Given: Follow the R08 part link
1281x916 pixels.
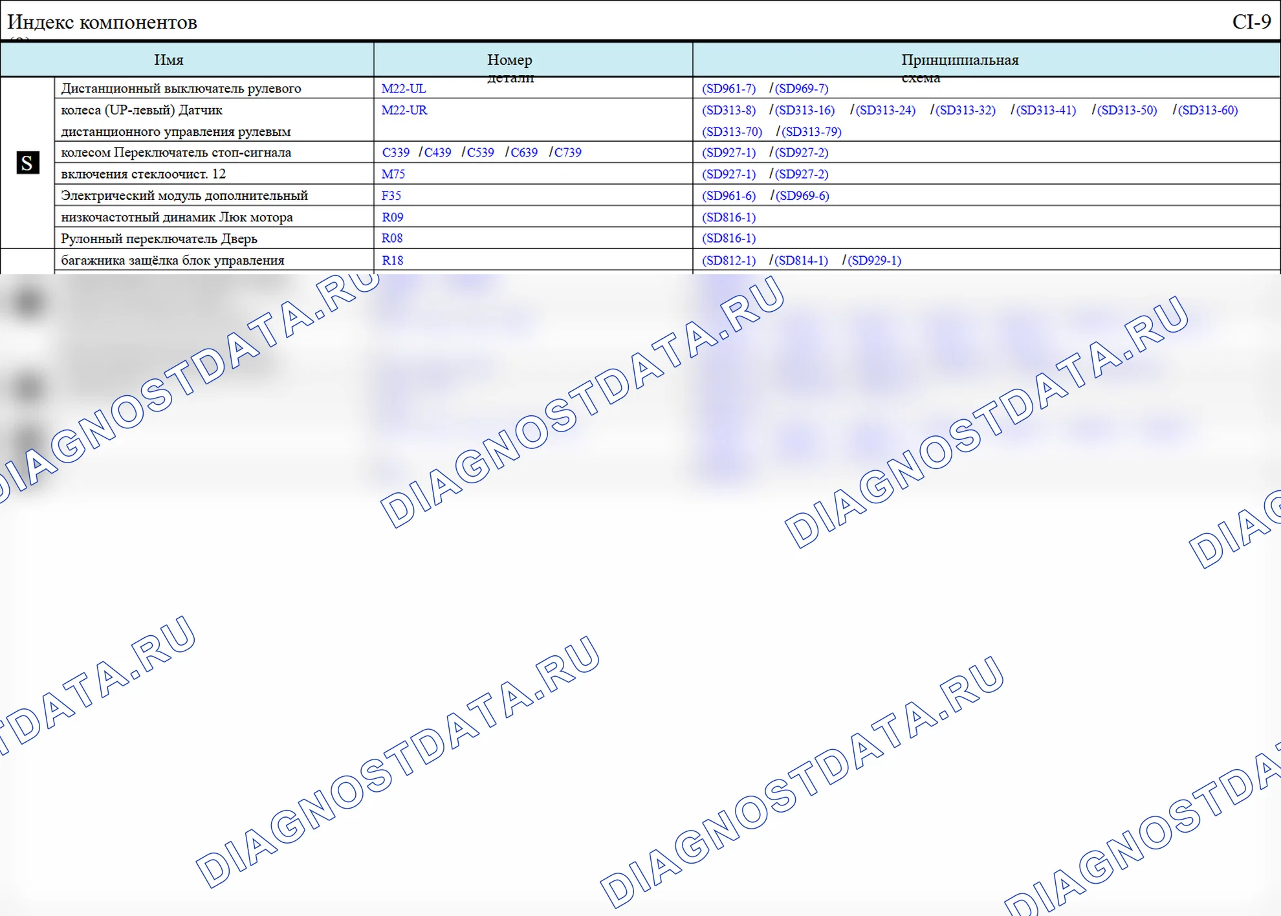Looking at the screenshot, I should tap(392, 238).
